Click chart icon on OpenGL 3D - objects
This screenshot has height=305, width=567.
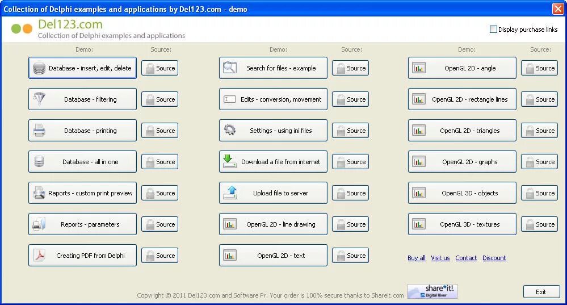[419, 193]
